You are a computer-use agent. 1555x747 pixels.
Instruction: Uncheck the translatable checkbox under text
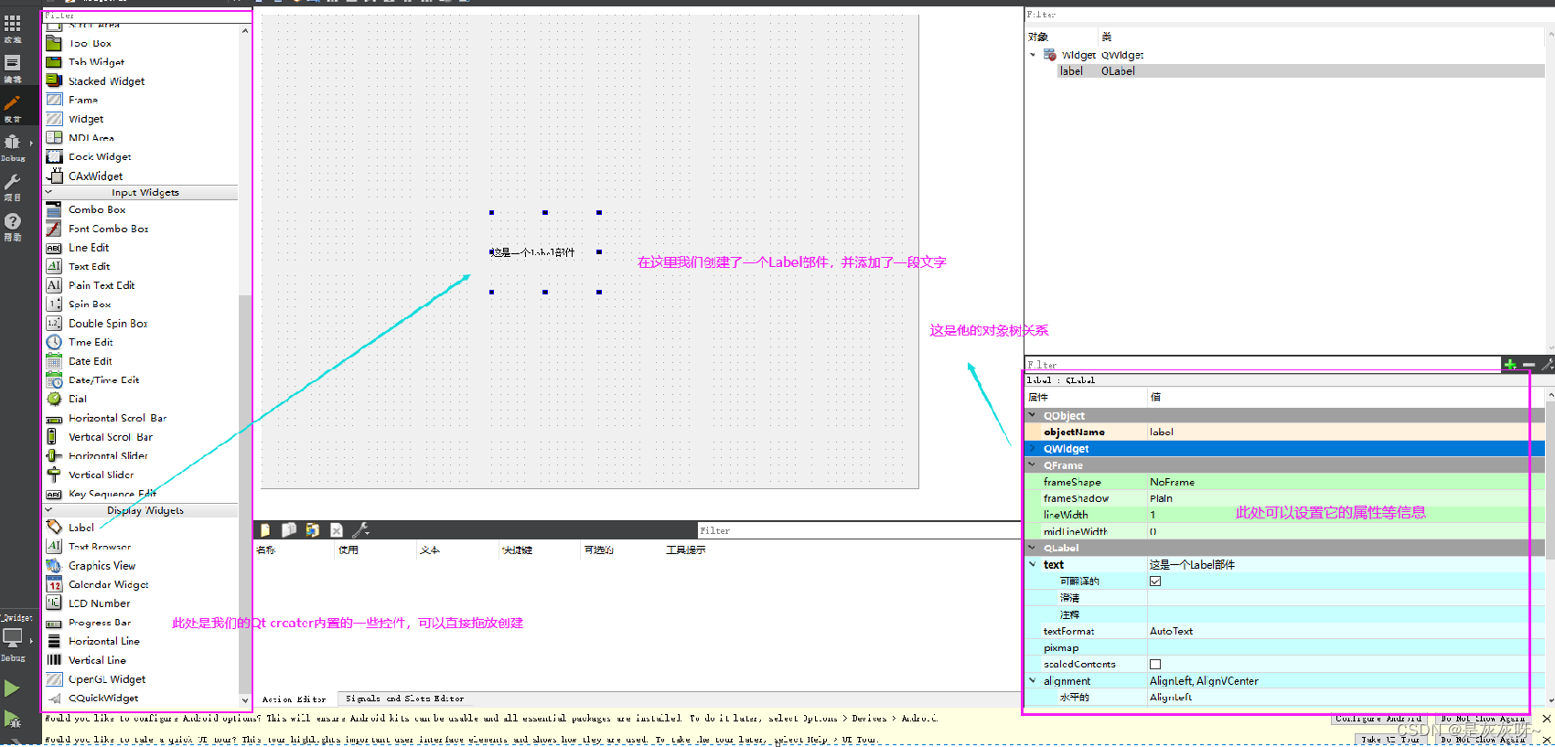tap(1155, 582)
